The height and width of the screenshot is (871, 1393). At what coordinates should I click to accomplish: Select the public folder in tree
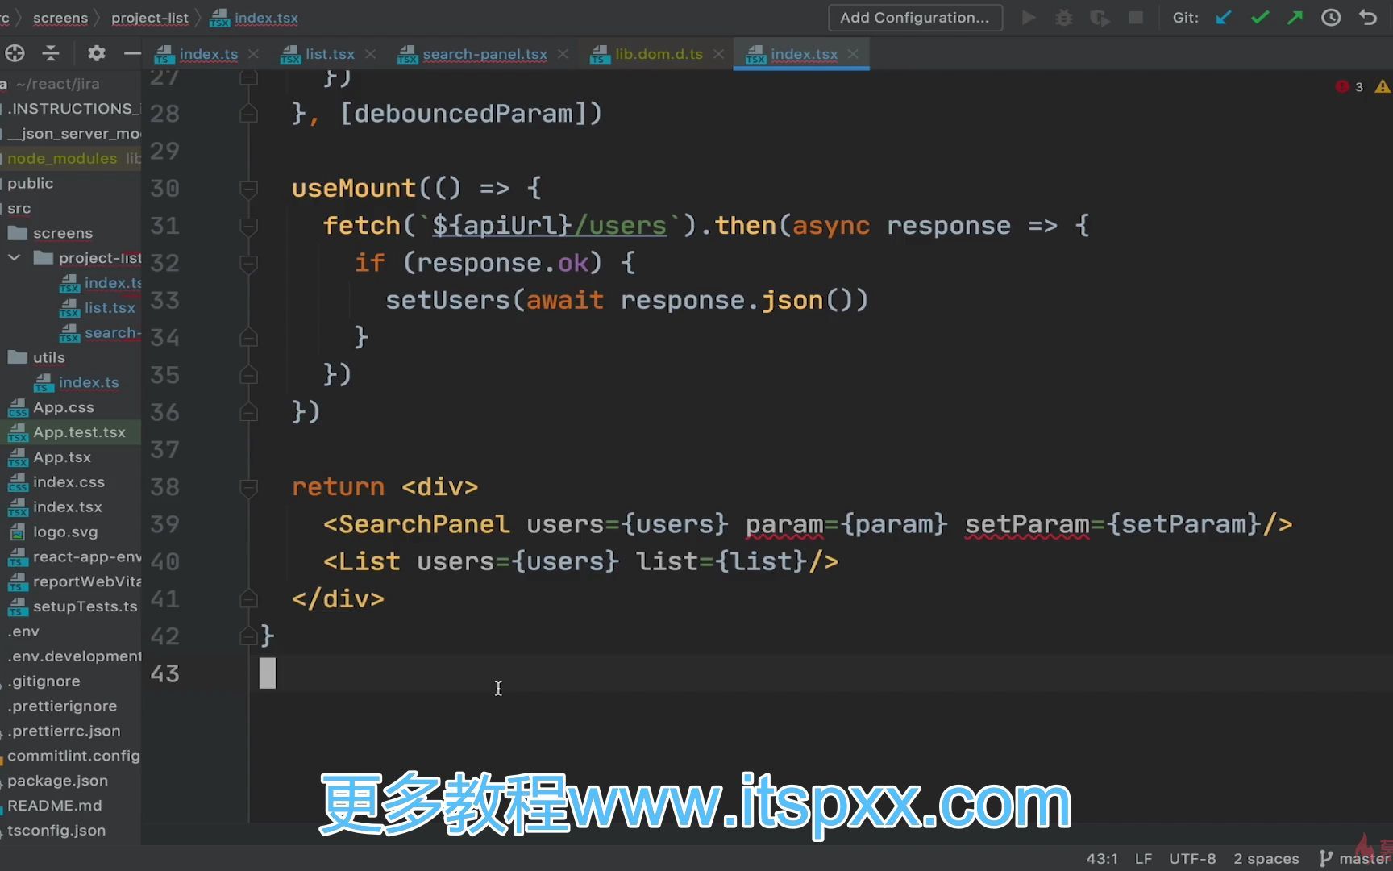click(30, 183)
